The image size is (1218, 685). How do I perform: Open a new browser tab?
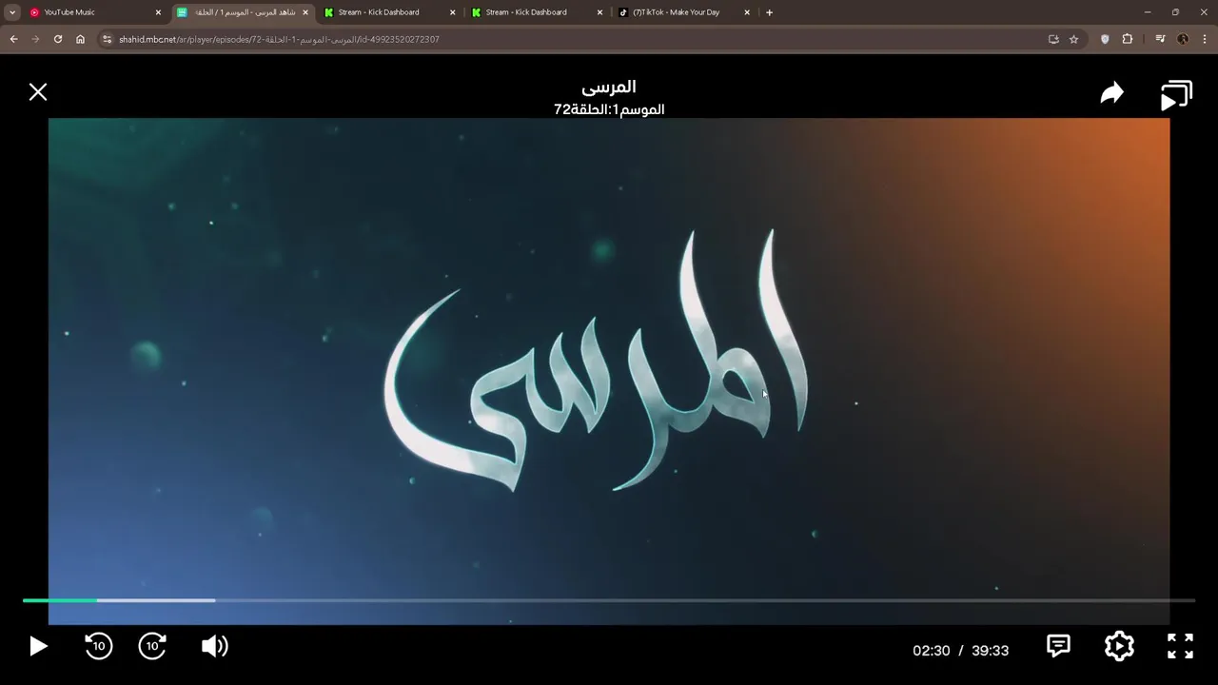[769, 12]
